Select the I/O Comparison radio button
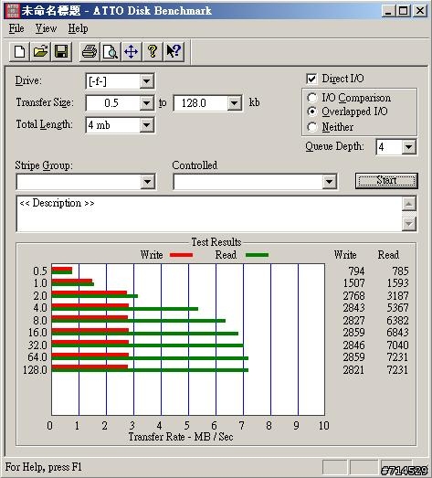The image size is (432, 478). (312, 98)
